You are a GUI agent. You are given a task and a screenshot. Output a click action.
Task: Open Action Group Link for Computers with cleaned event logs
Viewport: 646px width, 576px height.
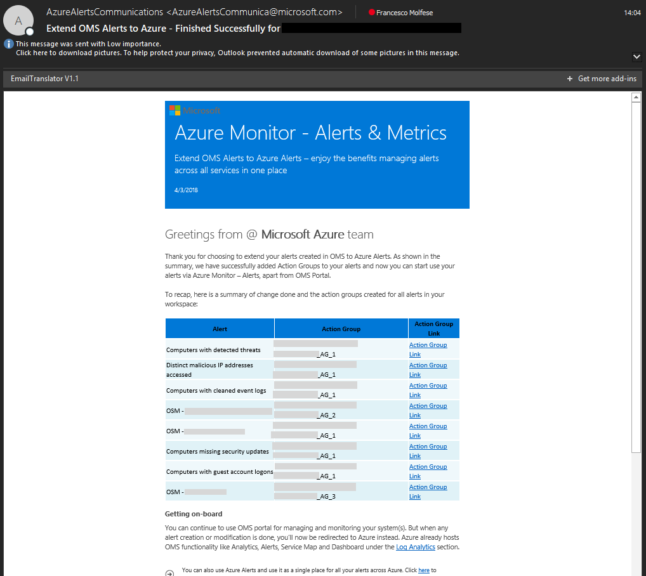click(x=428, y=390)
